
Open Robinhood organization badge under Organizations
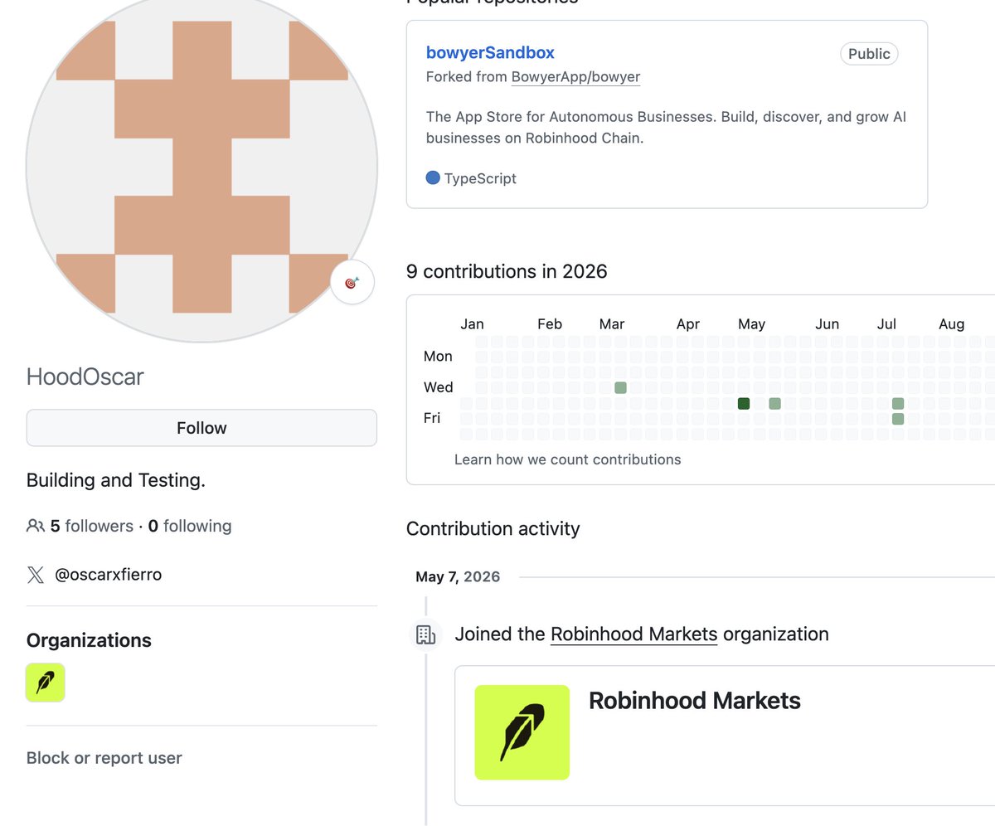pos(46,683)
